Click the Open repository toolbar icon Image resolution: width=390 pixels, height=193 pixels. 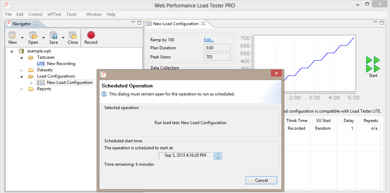33,35
